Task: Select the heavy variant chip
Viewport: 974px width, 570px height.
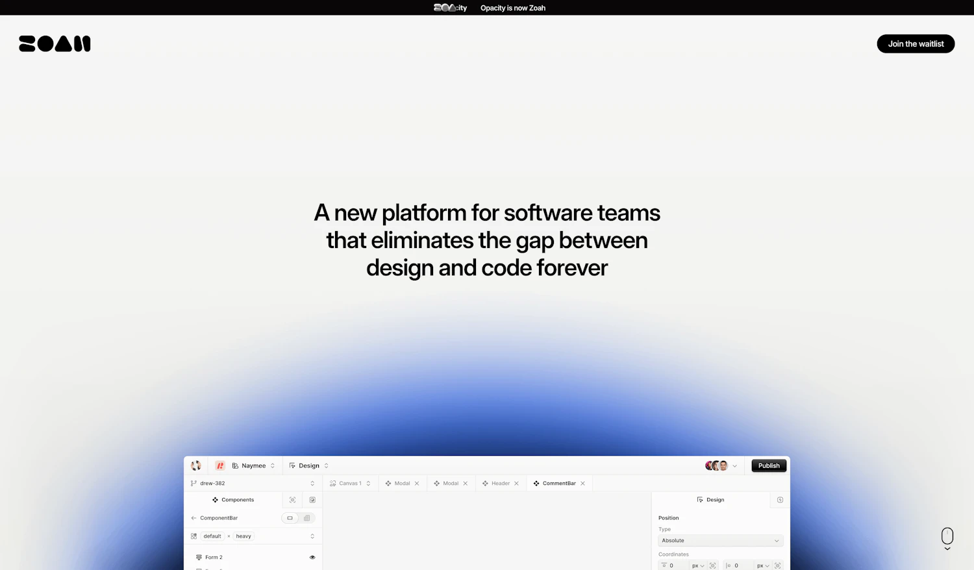Action: pyautogui.click(x=243, y=536)
